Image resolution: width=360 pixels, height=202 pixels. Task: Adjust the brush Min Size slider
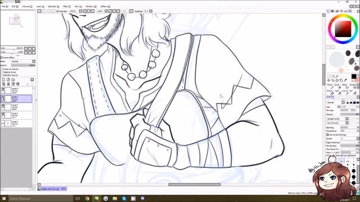[348, 110]
